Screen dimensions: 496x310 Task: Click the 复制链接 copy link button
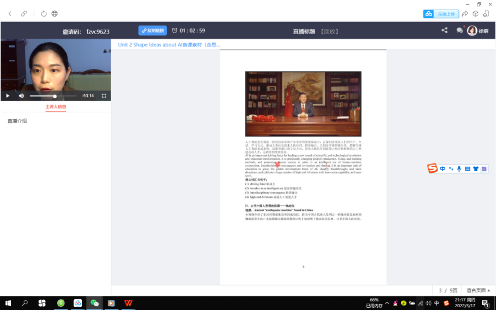(152, 30)
